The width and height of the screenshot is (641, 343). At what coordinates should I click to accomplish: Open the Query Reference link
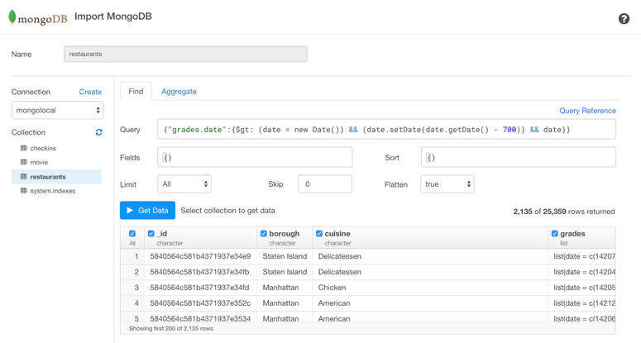coord(587,111)
